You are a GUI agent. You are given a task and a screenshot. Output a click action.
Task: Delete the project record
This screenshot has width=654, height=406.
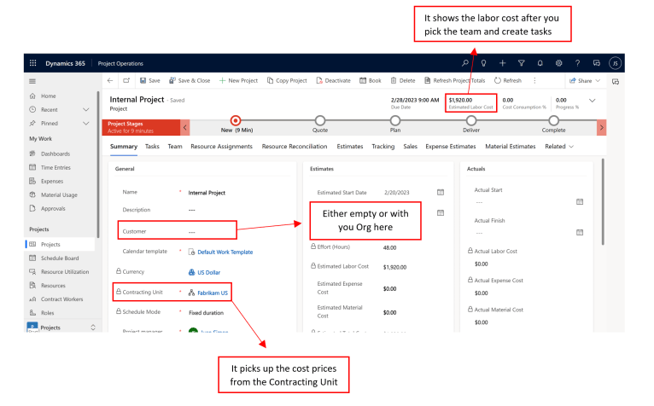403,81
